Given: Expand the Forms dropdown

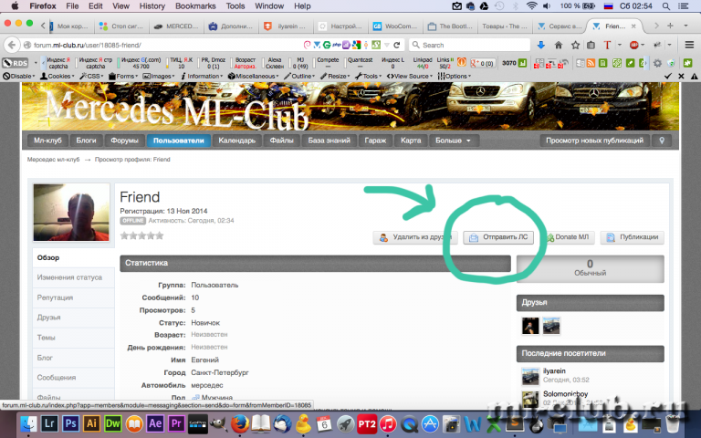Looking at the screenshot, I should [x=123, y=76].
